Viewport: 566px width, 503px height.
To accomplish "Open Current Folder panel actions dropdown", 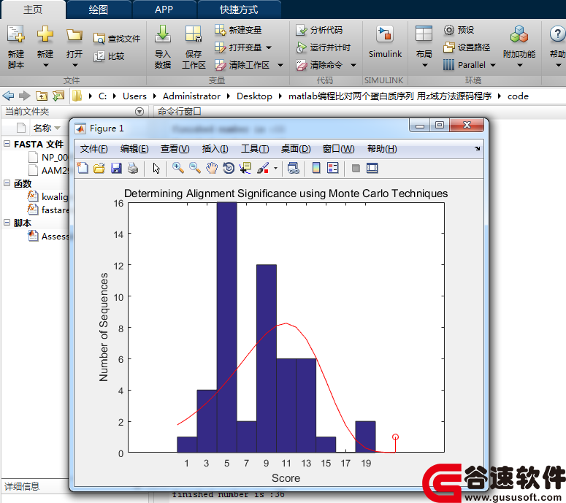I will [x=139, y=112].
